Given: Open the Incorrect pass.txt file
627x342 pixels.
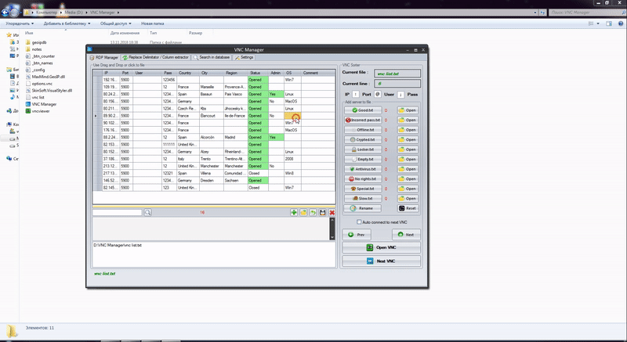Looking at the screenshot, I should [x=408, y=120].
